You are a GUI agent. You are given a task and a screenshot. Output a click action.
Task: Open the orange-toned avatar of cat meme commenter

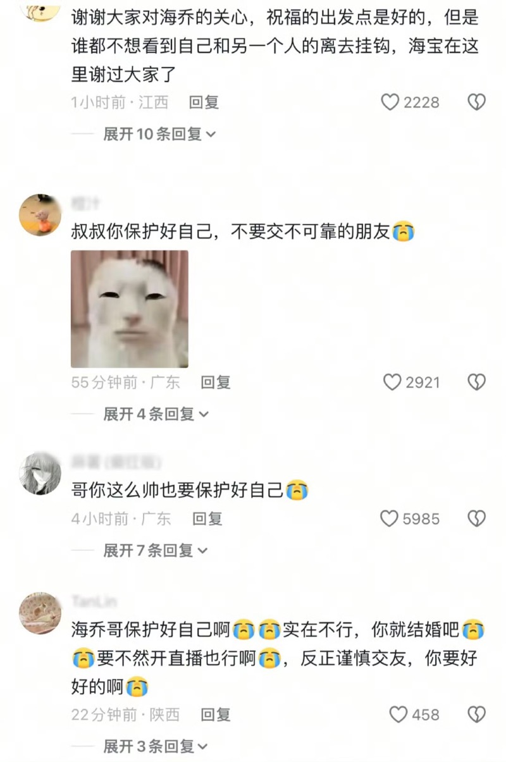40,215
